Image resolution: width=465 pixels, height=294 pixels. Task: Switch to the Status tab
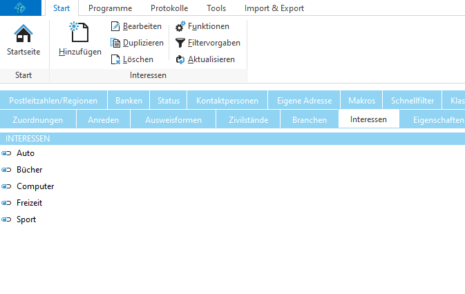coord(169,100)
